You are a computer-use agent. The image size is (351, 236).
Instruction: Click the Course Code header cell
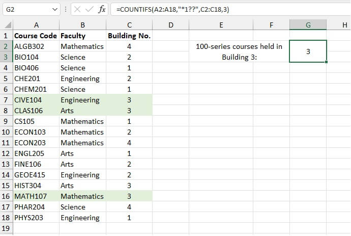point(36,36)
